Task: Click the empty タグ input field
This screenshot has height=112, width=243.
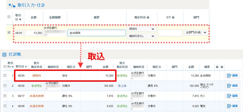Action: [x=170, y=33]
